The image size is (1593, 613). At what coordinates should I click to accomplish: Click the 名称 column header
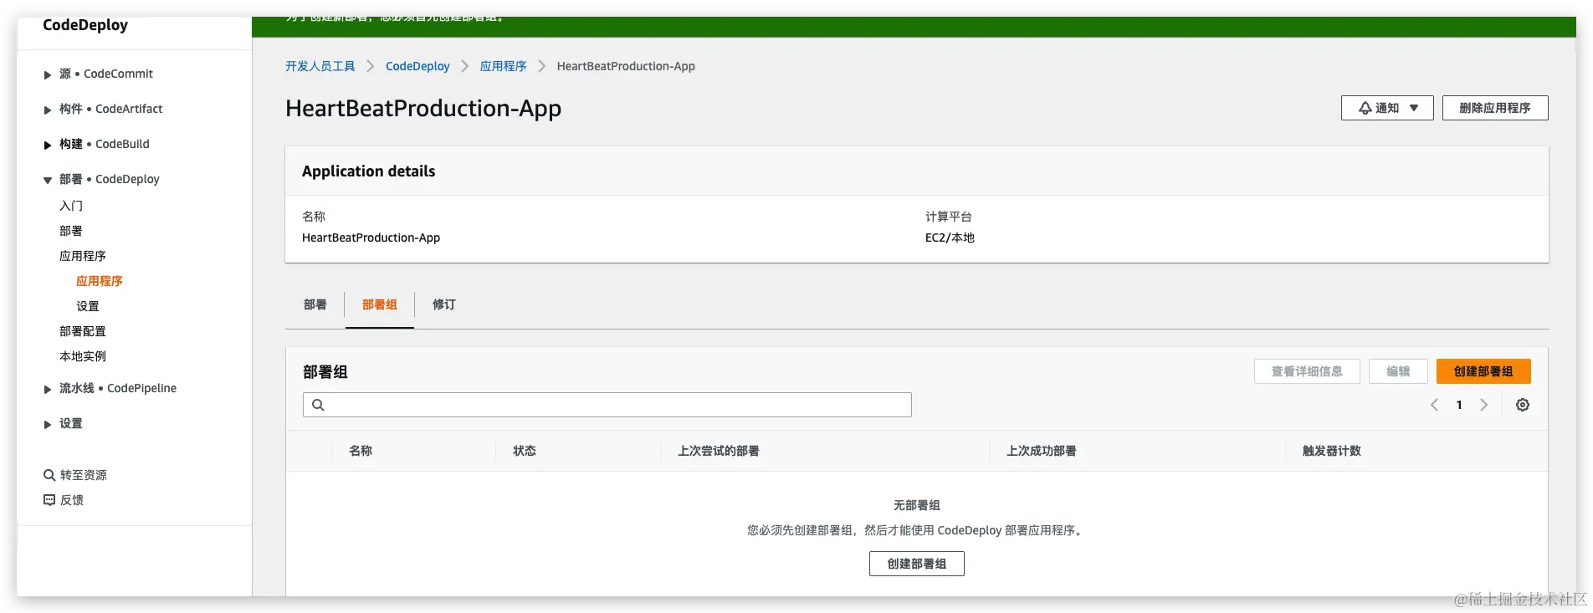(361, 451)
